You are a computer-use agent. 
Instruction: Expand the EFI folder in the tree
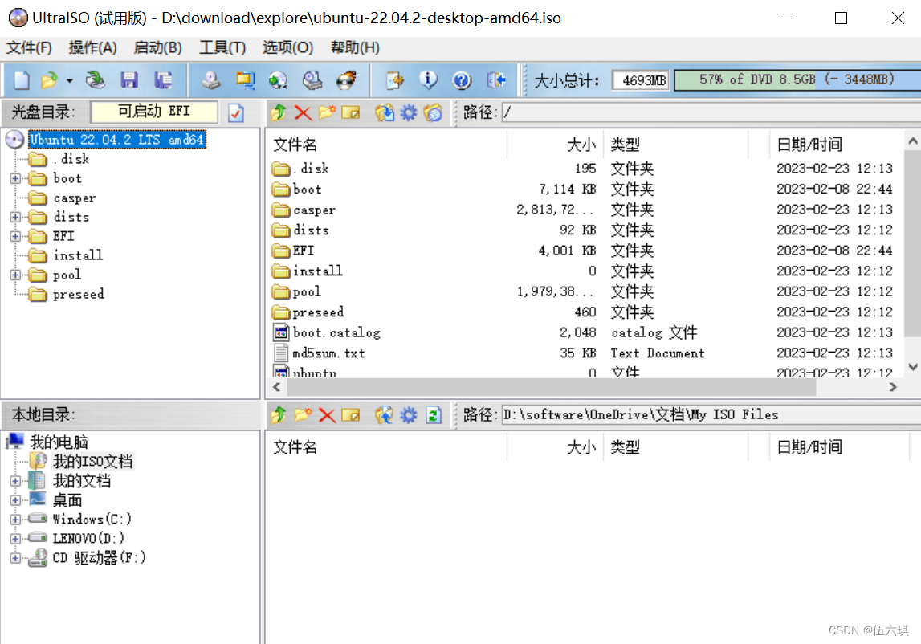tap(16, 236)
